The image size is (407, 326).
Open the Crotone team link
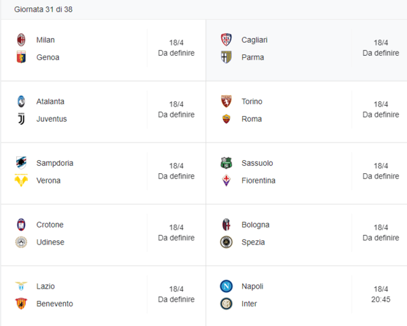pos(50,225)
